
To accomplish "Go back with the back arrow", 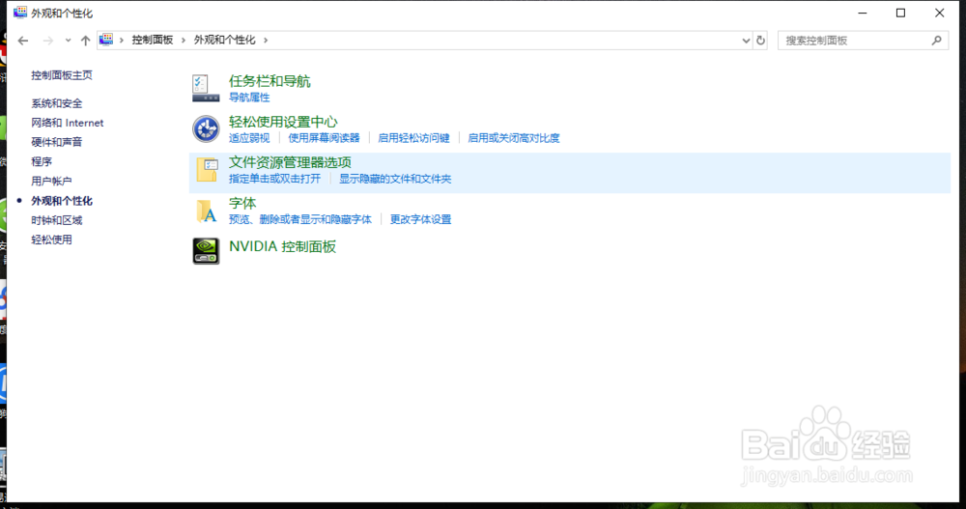I will [x=23, y=41].
